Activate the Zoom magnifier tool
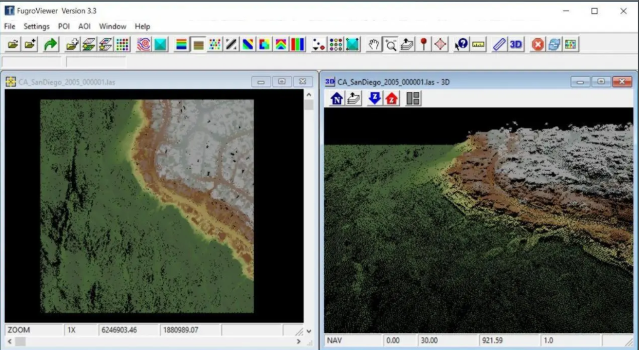The height and width of the screenshot is (350, 639). tap(390, 44)
